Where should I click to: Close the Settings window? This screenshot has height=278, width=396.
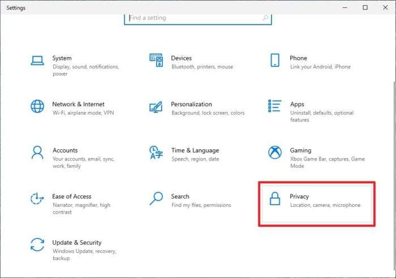point(385,7)
